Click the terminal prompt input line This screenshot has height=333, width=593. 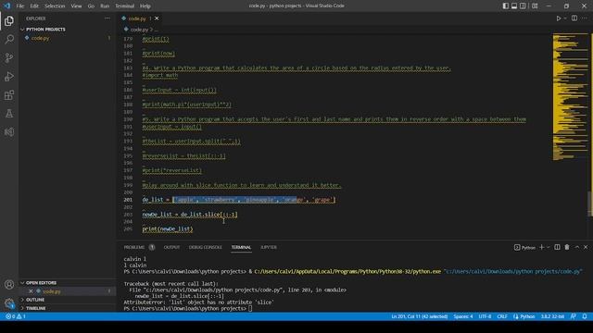point(187,308)
